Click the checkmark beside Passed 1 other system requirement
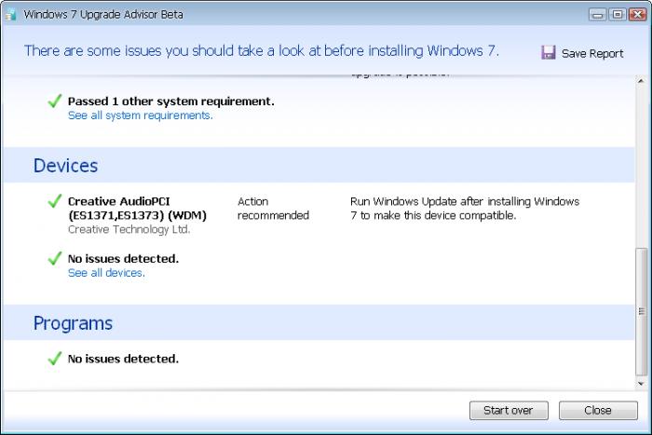 coord(54,101)
